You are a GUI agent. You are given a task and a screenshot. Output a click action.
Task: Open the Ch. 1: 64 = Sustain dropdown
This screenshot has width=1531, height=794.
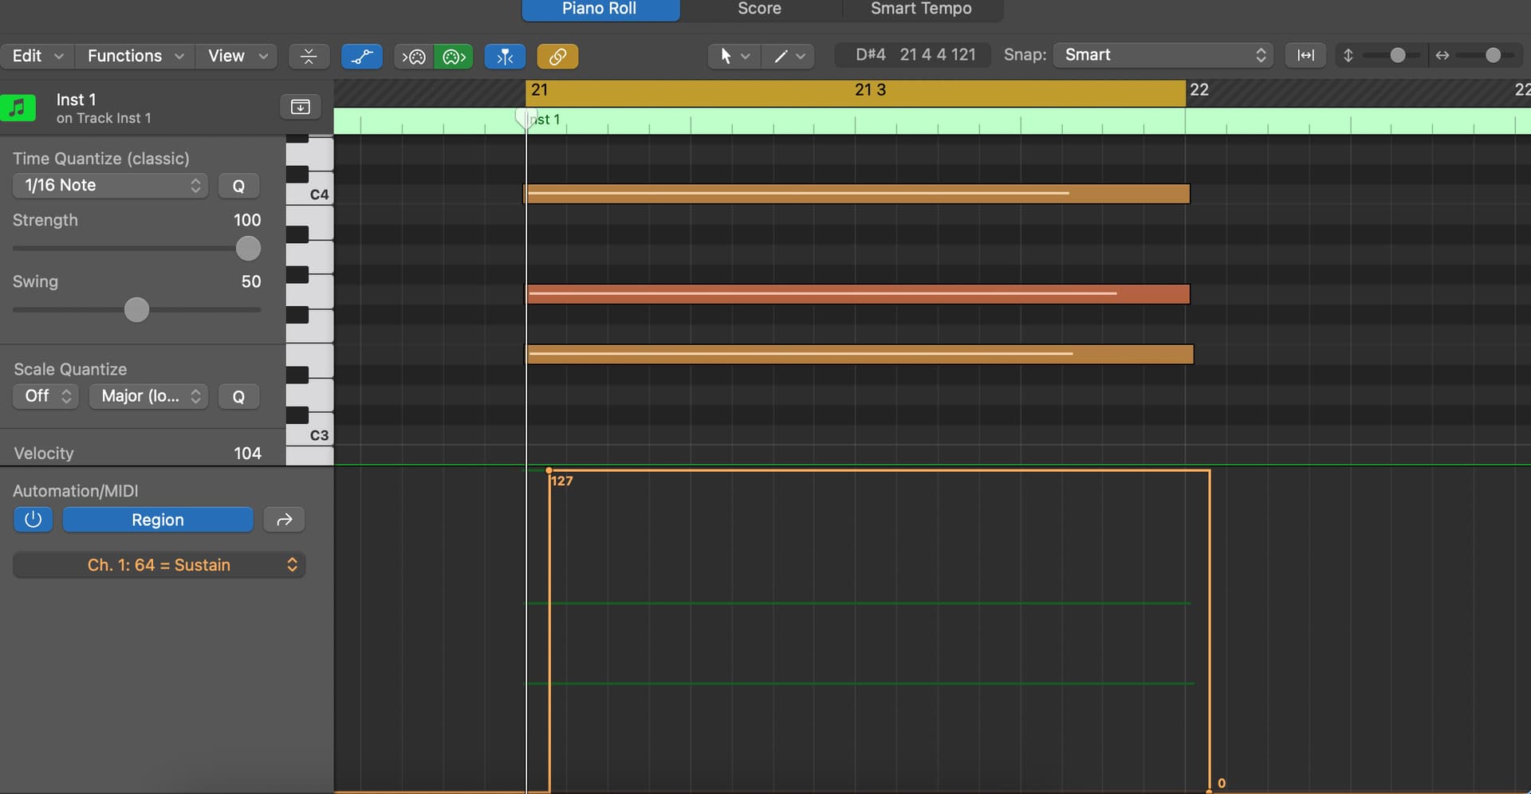159,565
